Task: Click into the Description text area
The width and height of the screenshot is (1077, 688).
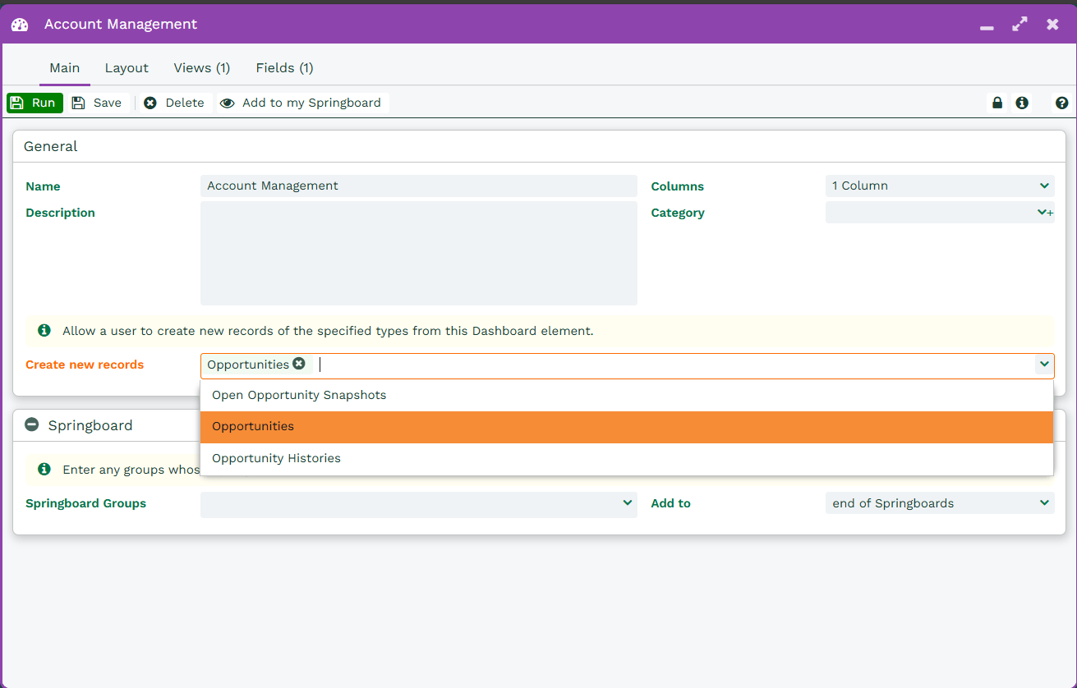Action: pos(418,253)
